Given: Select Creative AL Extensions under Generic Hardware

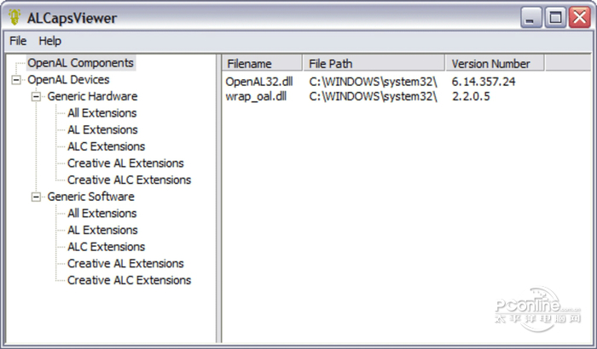Looking at the screenshot, I should 125,163.
